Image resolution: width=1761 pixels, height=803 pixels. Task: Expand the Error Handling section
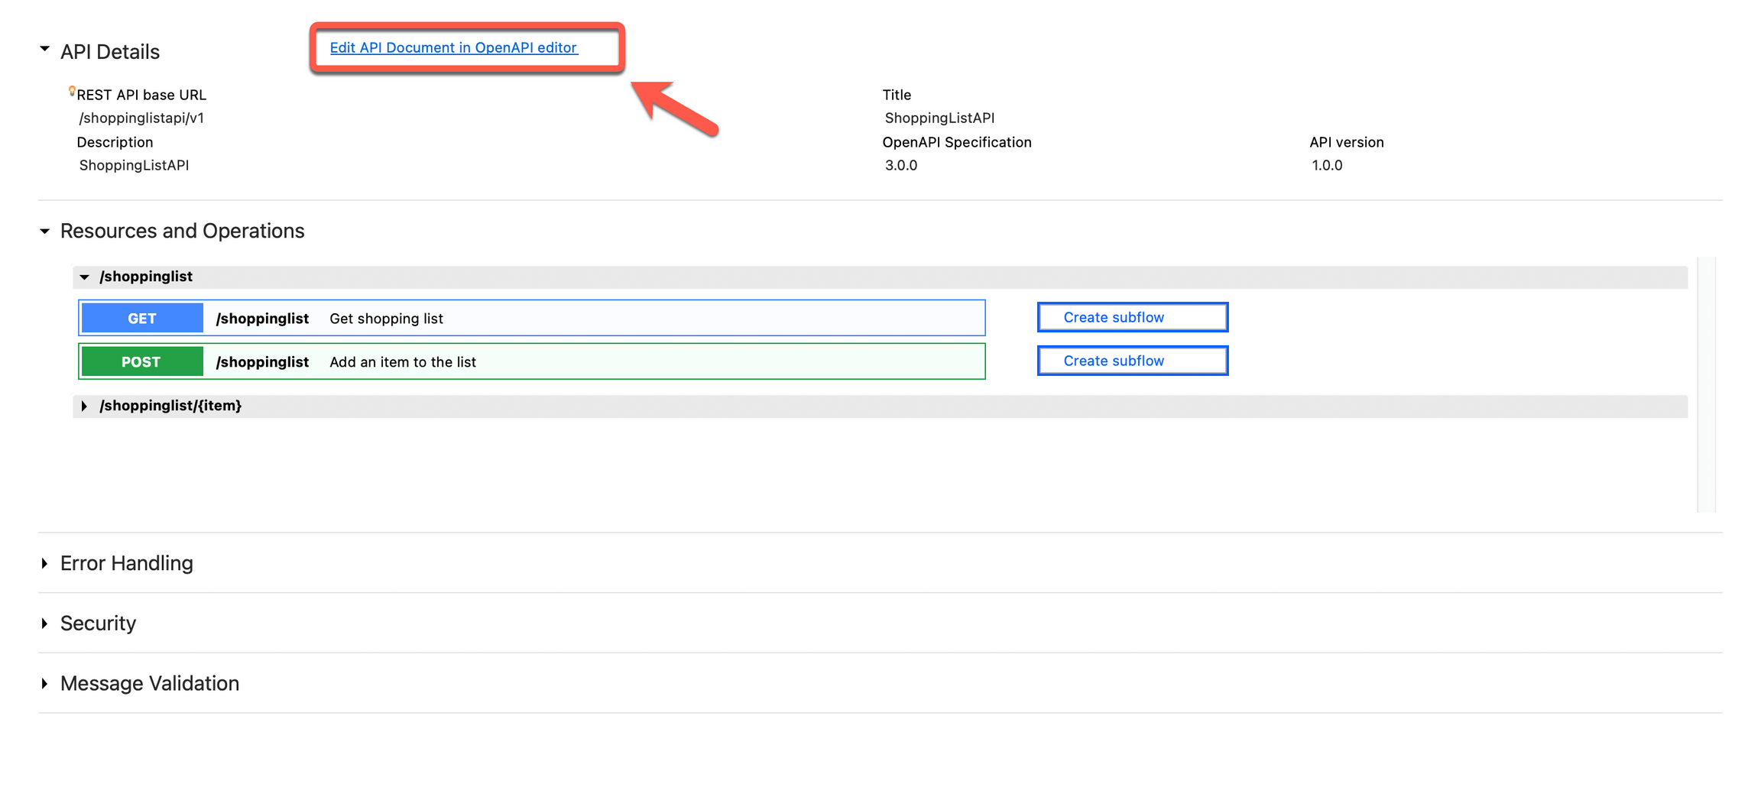(44, 563)
